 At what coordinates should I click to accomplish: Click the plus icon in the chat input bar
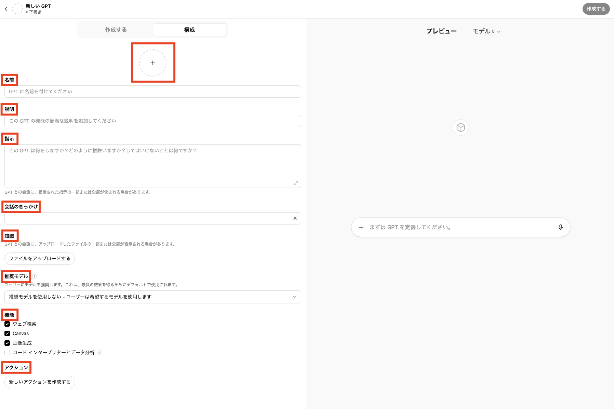(x=361, y=227)
